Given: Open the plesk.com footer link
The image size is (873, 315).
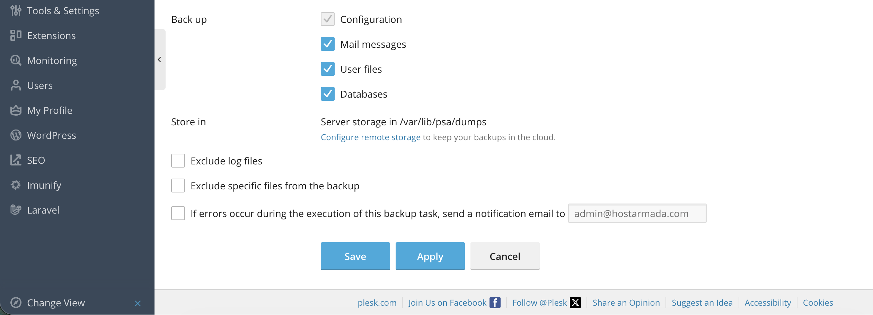Looking at the screenshot, I should [377, 303].
